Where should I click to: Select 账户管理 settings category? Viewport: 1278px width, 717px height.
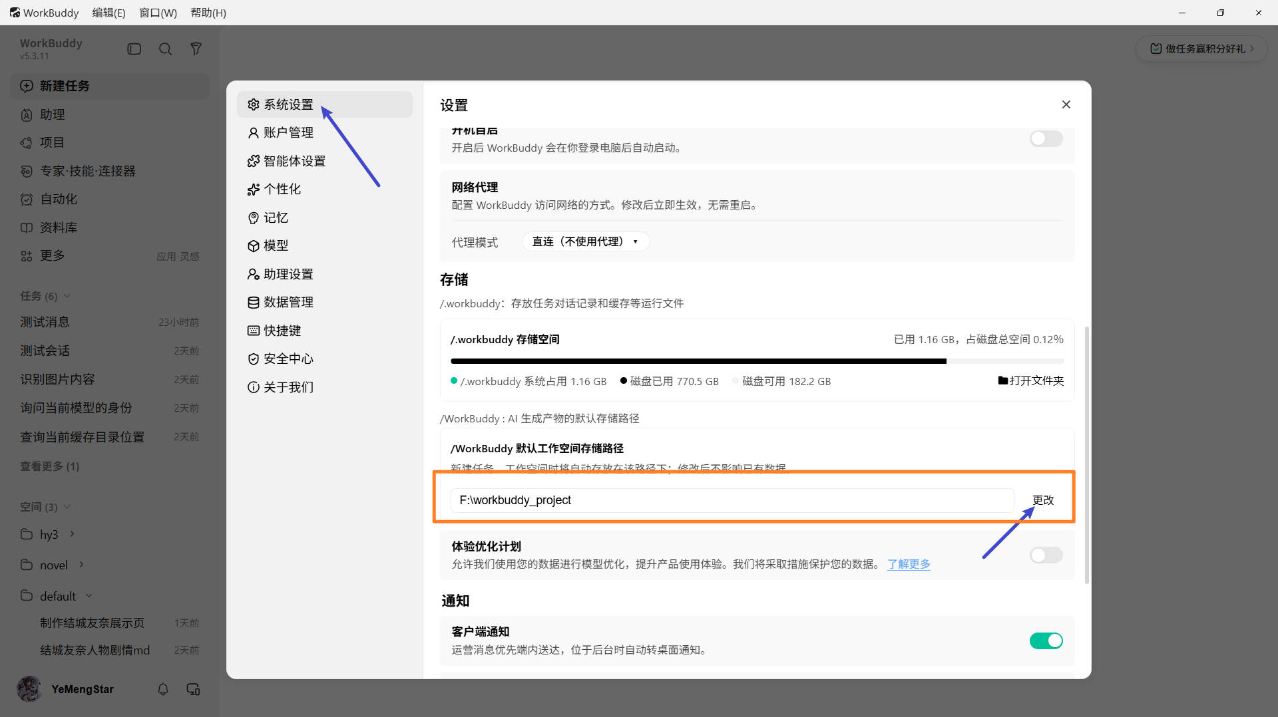tap(325, 132)
